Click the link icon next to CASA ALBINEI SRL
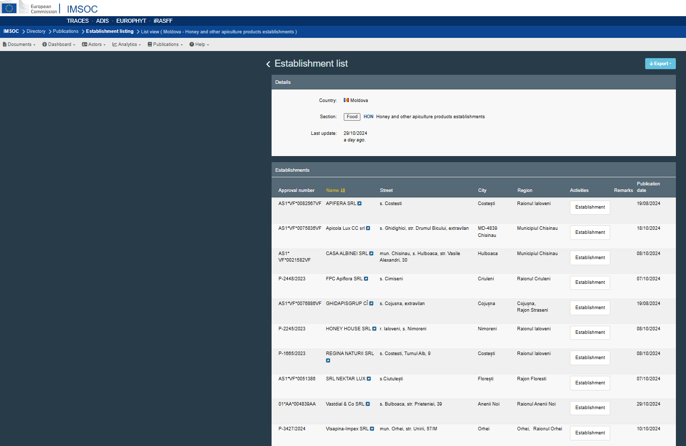This screenshot has height=446, width=686. [371, 254]
